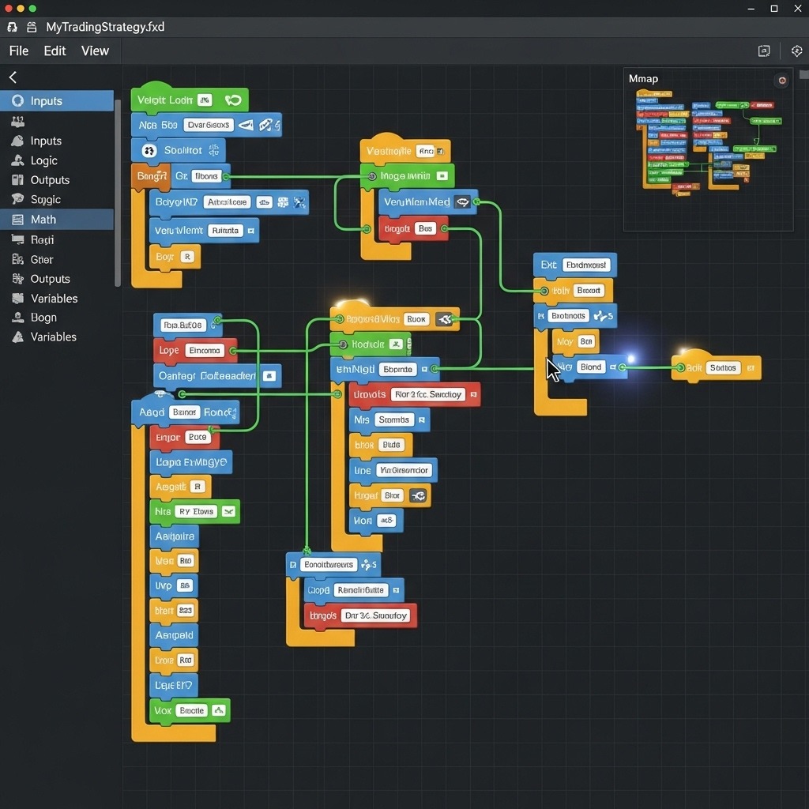Open the File menu
Image resolution: width=809 pixels, height=809 pixels.
19,51
